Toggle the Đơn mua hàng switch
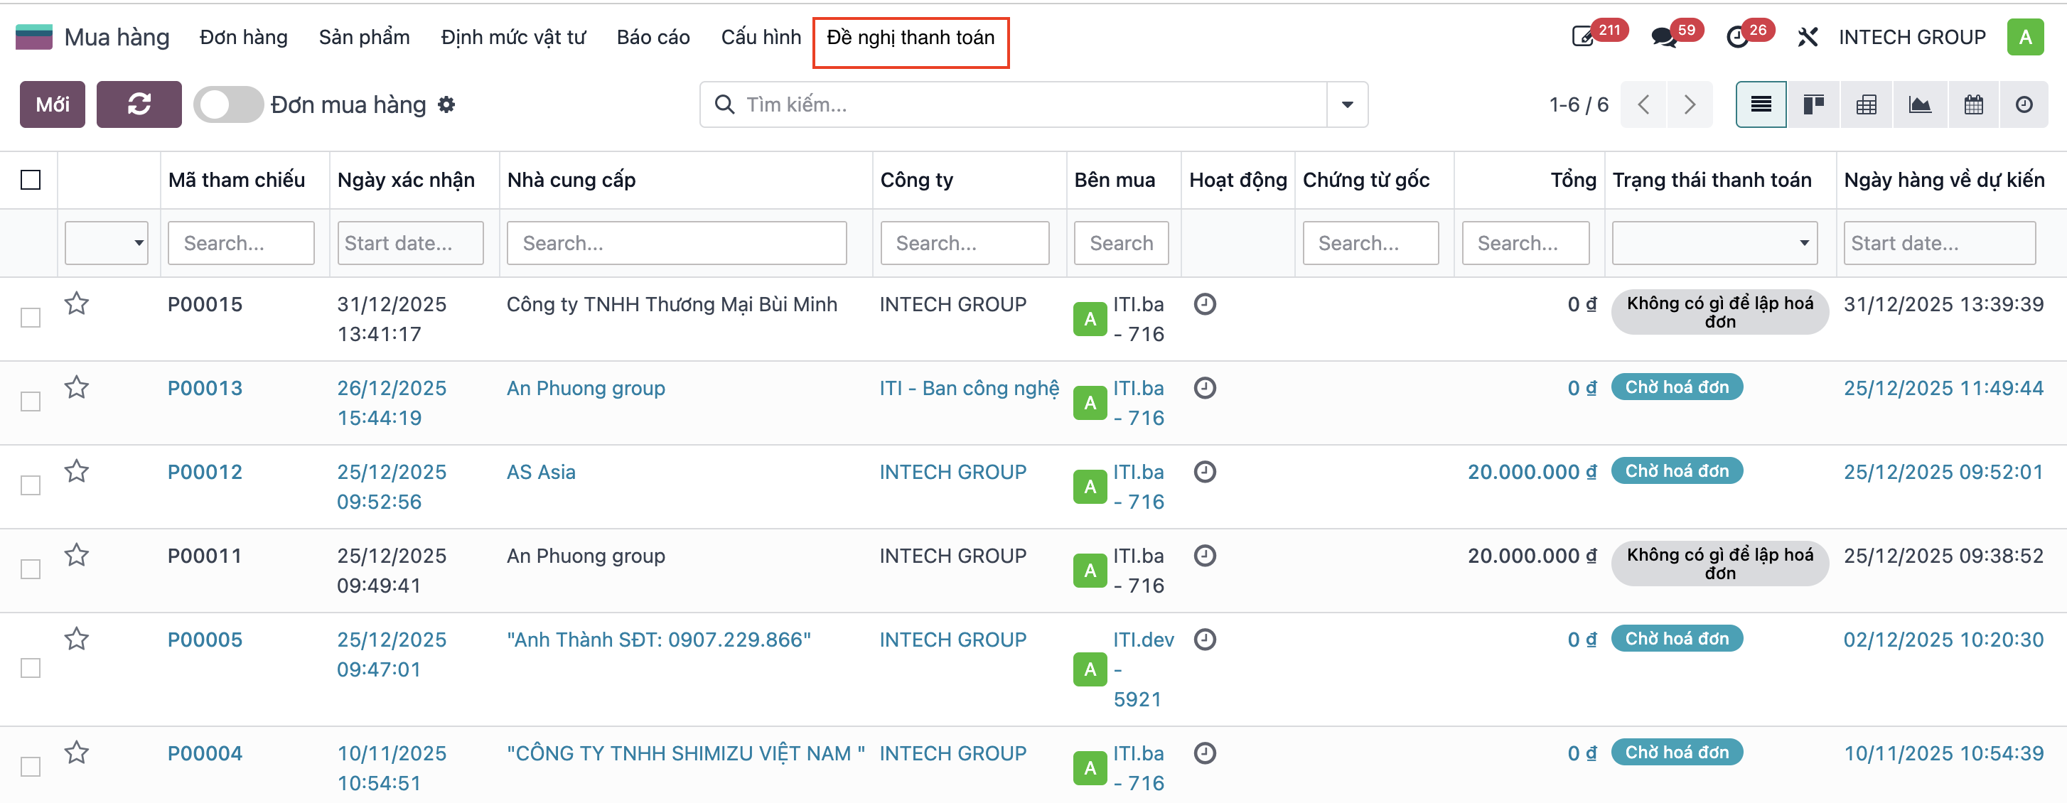 (x=229, y=104)
